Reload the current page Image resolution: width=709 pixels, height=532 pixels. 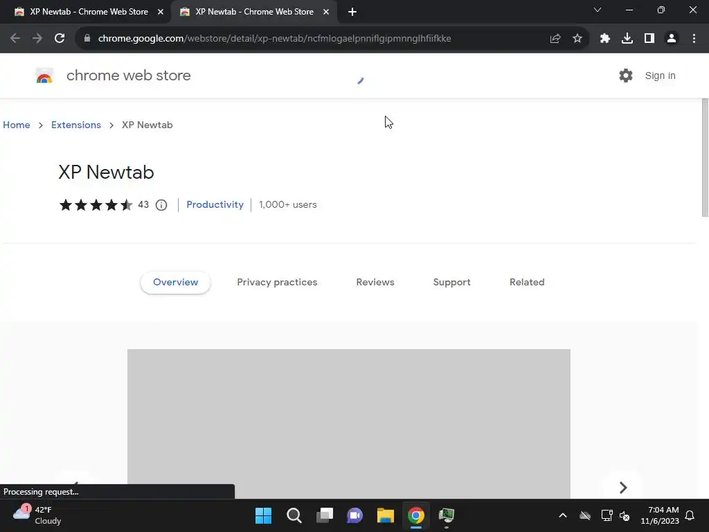[x=60, y=39]
